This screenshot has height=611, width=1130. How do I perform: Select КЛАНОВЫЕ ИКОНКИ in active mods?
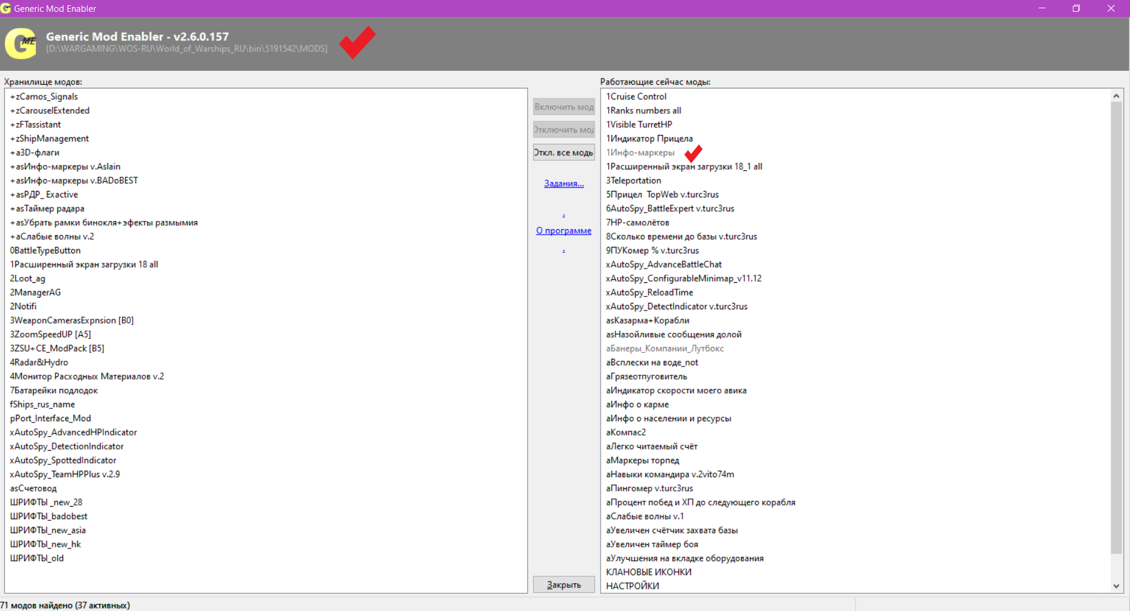click(x=648, y=572)
